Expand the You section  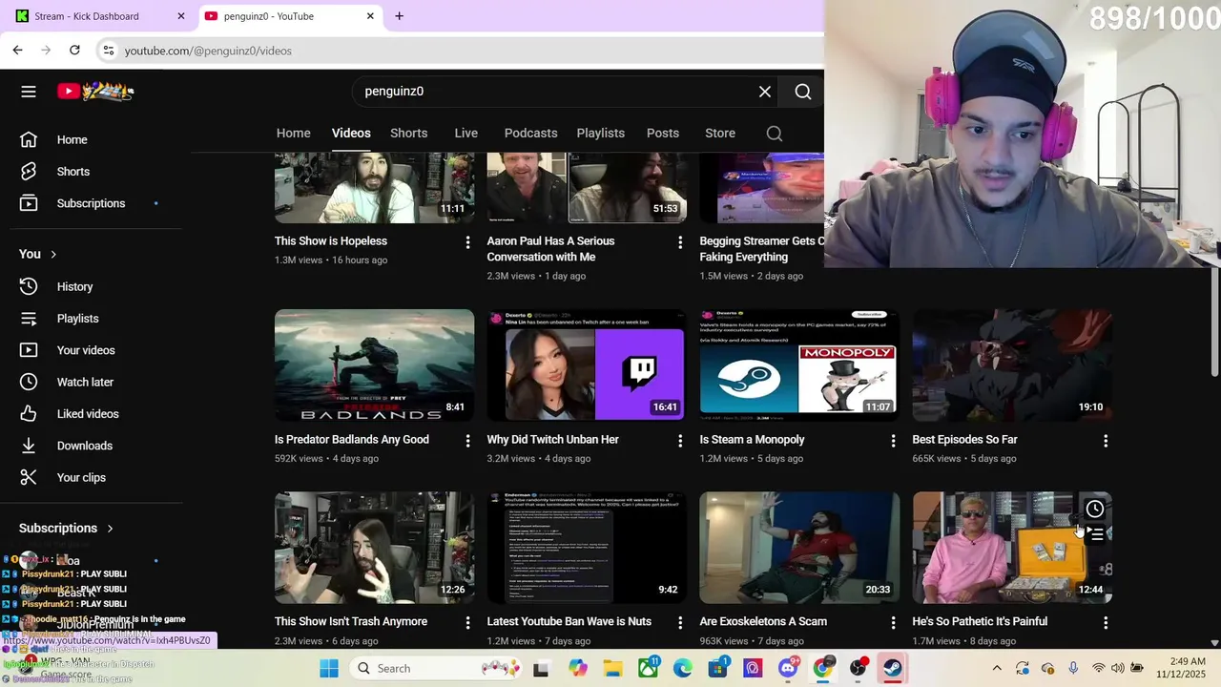(38, 254)
